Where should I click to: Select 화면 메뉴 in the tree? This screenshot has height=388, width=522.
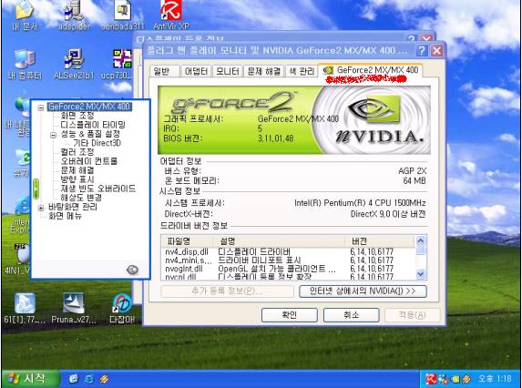pyautogui.click(x=65, y=216)
